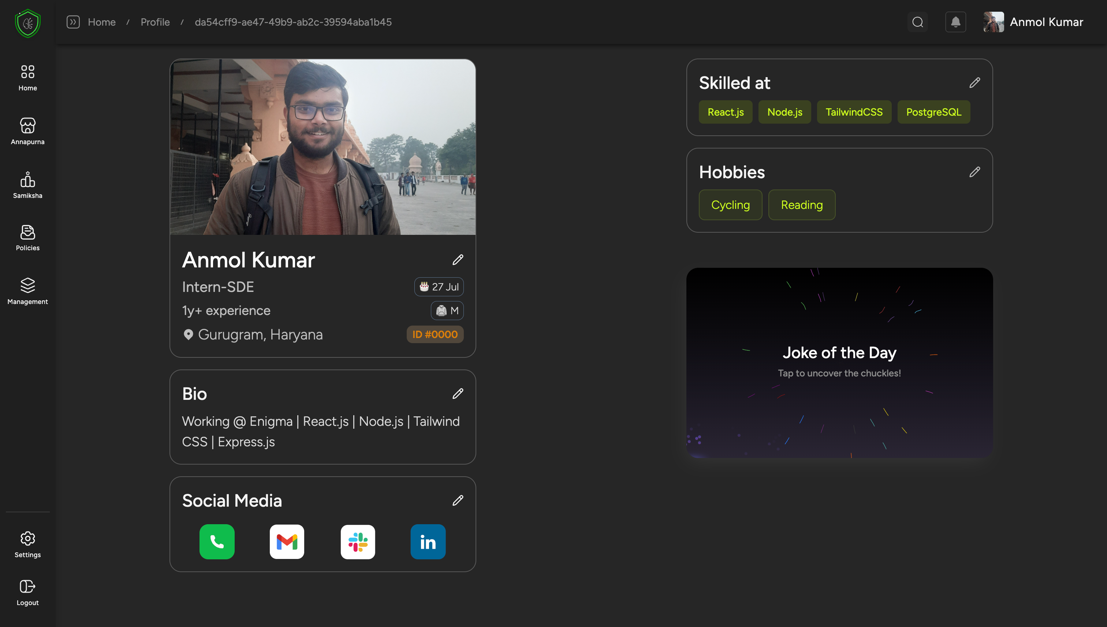The height and width of the screenshot is (627, 1107).
Task: Click Logout in the sidebar
Action: point(27,593)
